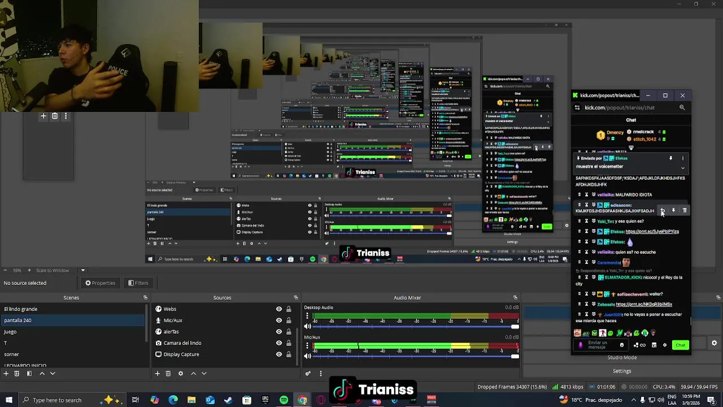723x407 pixels.
Task: Move source down with Sources toolbar arrow
Action: (204, 374)
